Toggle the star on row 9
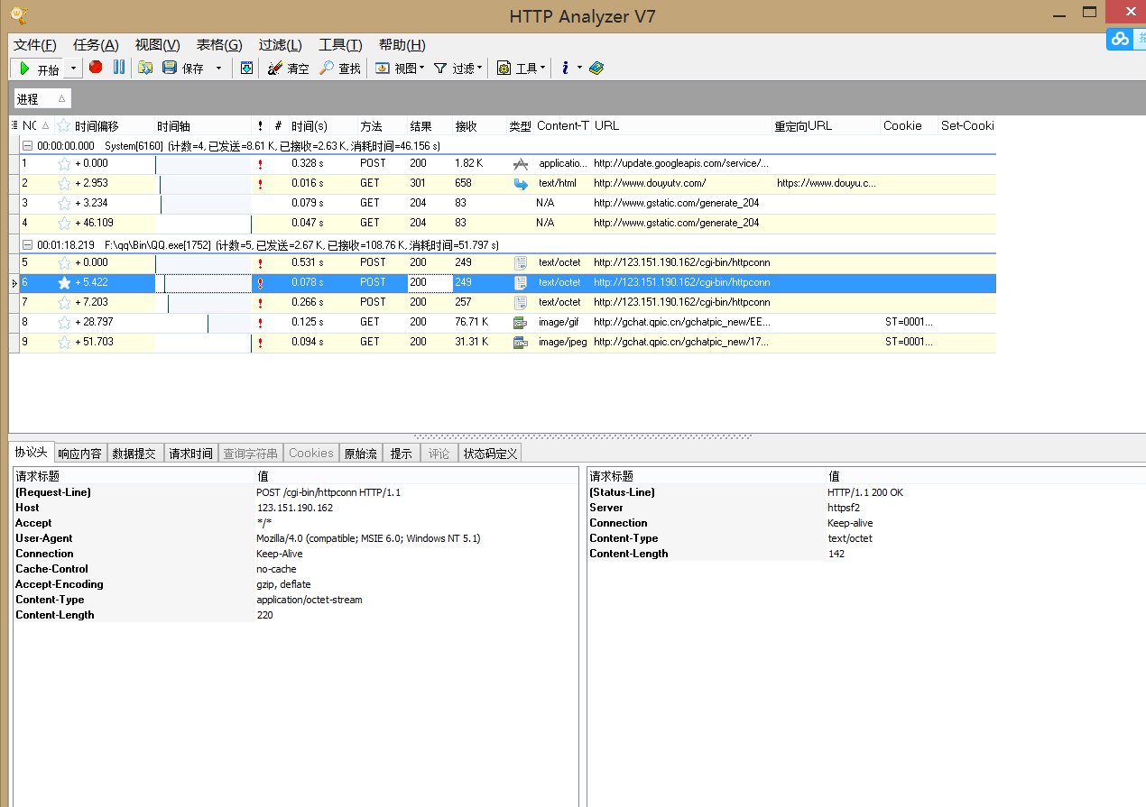The width and height of the screenshot is (1146, 807). 64,343
